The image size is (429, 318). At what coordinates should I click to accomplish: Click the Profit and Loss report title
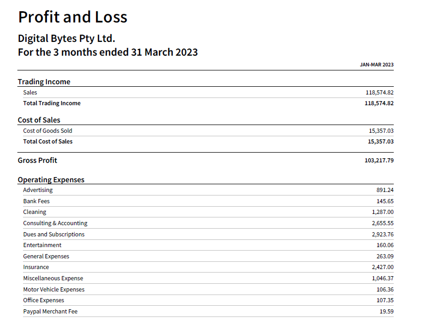coord(73,17)
